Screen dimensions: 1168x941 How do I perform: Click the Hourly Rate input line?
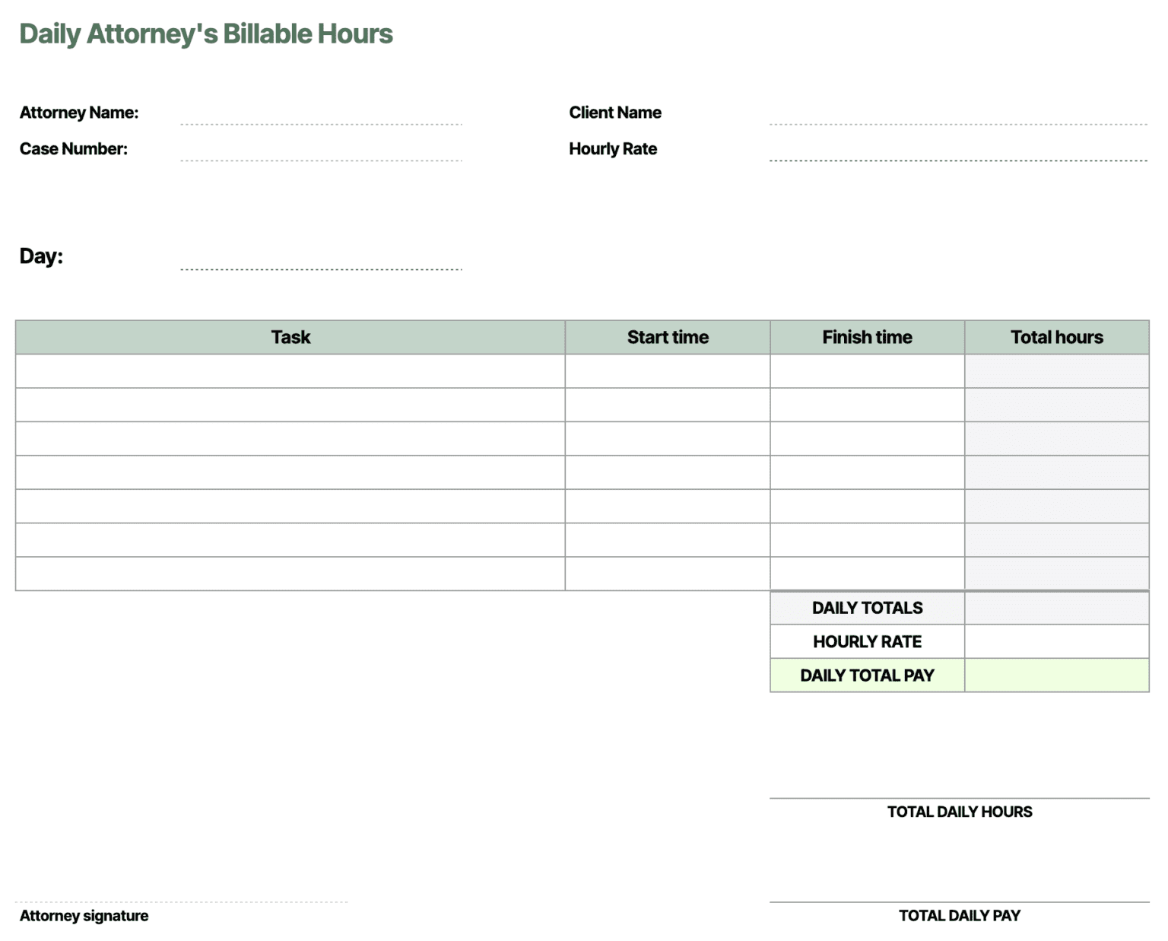(958, 160)
